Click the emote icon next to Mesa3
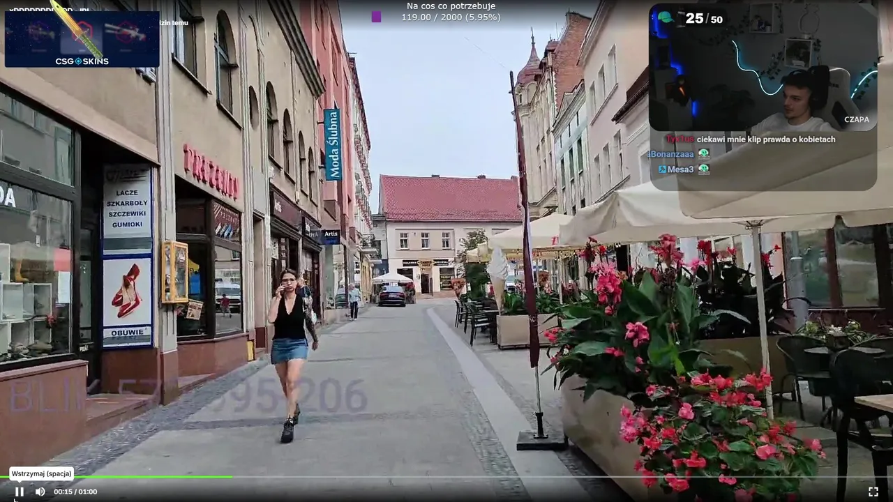Screen dimensions: 893x502 [703, 169]
